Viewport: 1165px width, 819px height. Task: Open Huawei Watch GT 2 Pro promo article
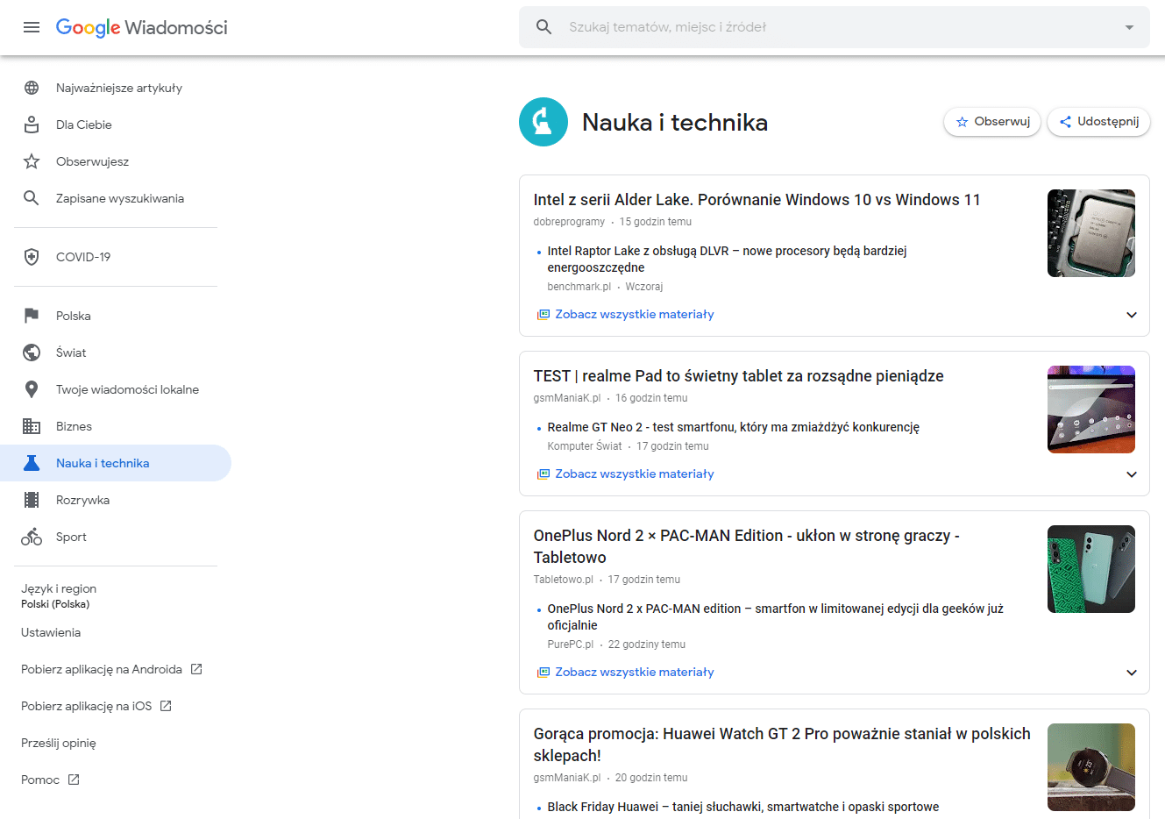(x=782, y=744)
